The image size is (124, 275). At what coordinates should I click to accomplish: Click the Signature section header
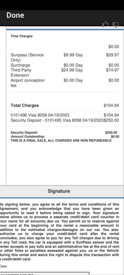point(59,191)
